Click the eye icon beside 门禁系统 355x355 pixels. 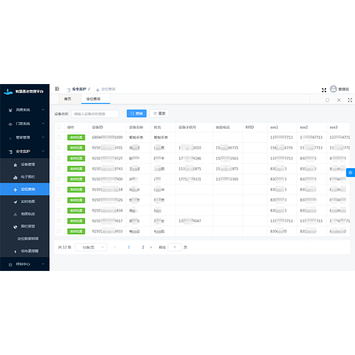10,124
